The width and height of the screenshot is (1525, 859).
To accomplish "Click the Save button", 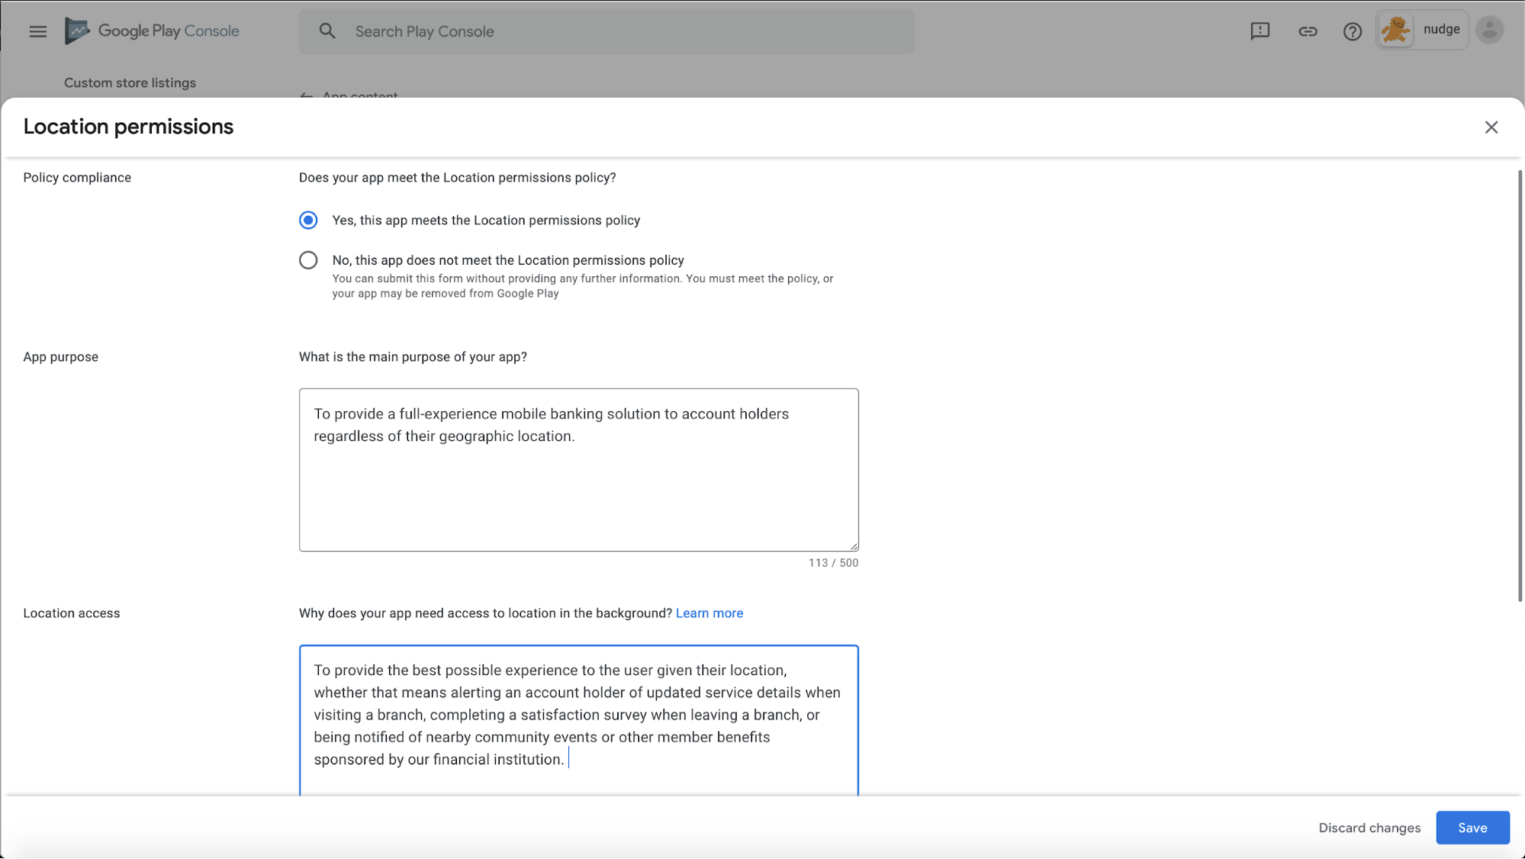I will (1472, 828).
